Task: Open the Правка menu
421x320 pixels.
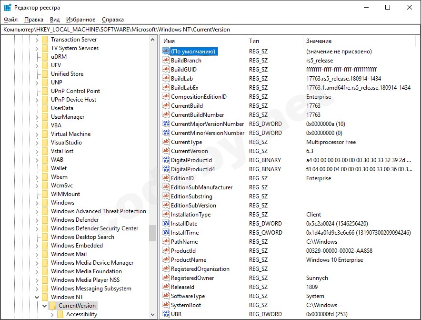Action: coord(33,20)
